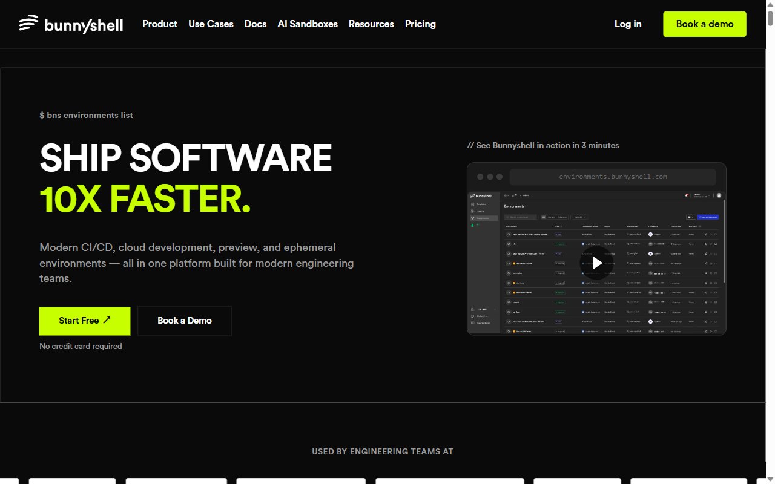Open the Product menu

[x=160, y=24]
